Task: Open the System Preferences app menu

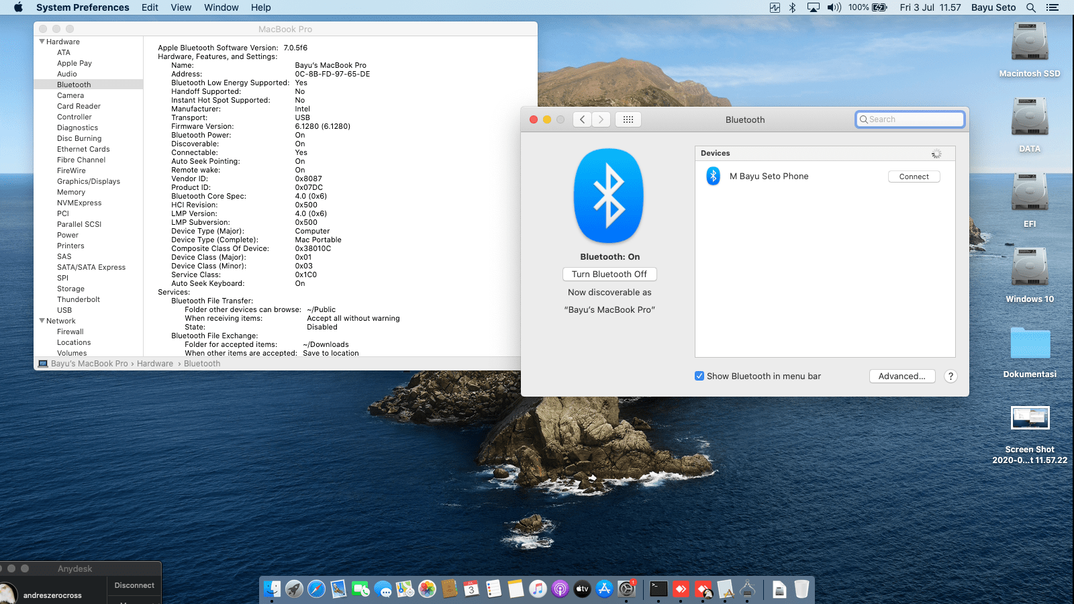Action: coord(83,7)
